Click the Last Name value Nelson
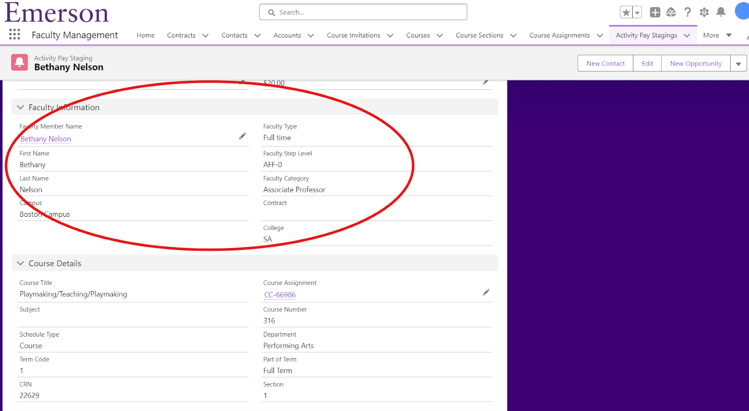 pyautogui.click(x=31, y=190)
